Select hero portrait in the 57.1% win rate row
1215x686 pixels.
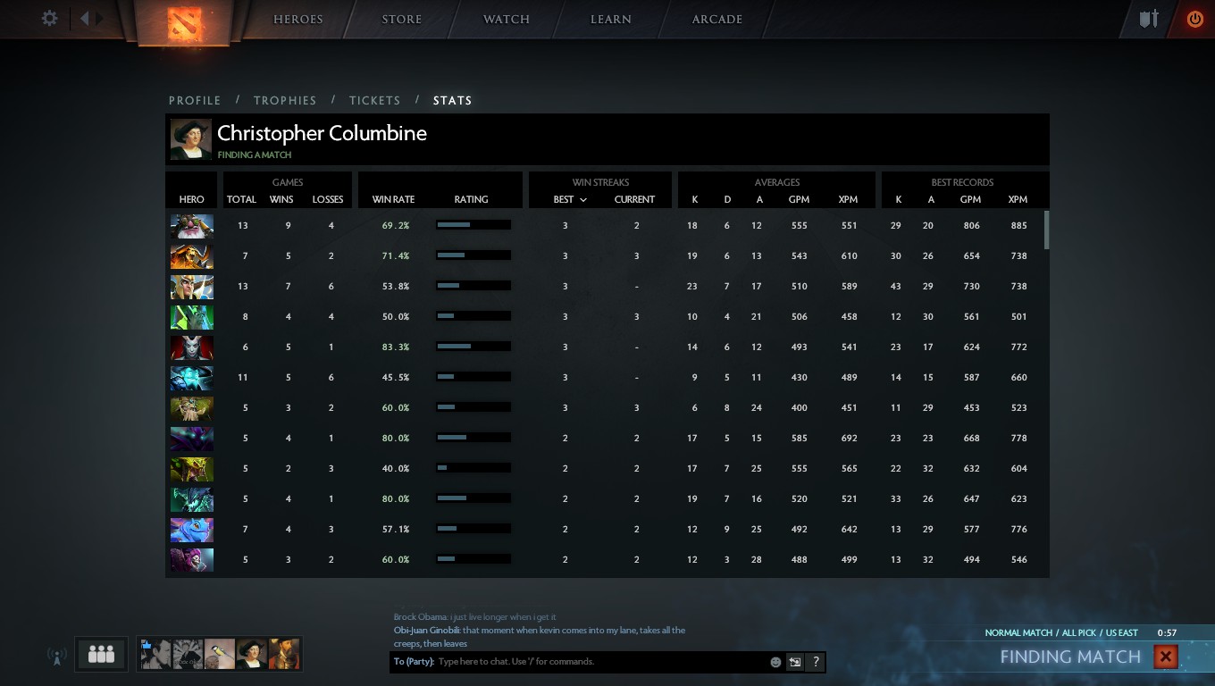[192, 530]
